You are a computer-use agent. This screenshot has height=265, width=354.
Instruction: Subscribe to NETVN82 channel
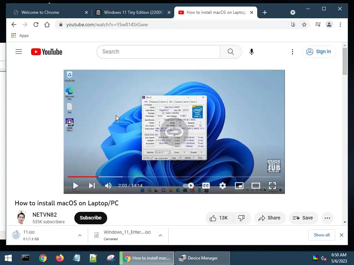pyautogui.click(x=91, y=218)
